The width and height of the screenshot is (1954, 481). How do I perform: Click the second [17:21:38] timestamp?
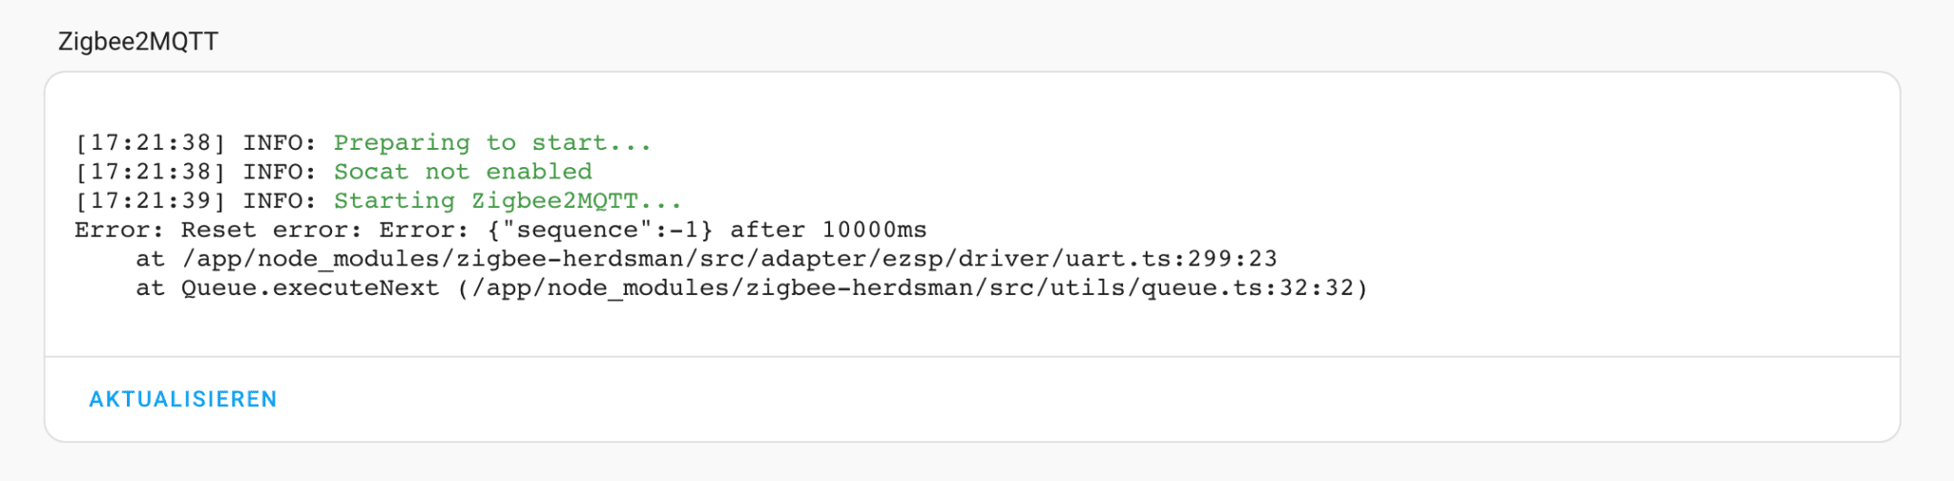click(x=151, y=172)
